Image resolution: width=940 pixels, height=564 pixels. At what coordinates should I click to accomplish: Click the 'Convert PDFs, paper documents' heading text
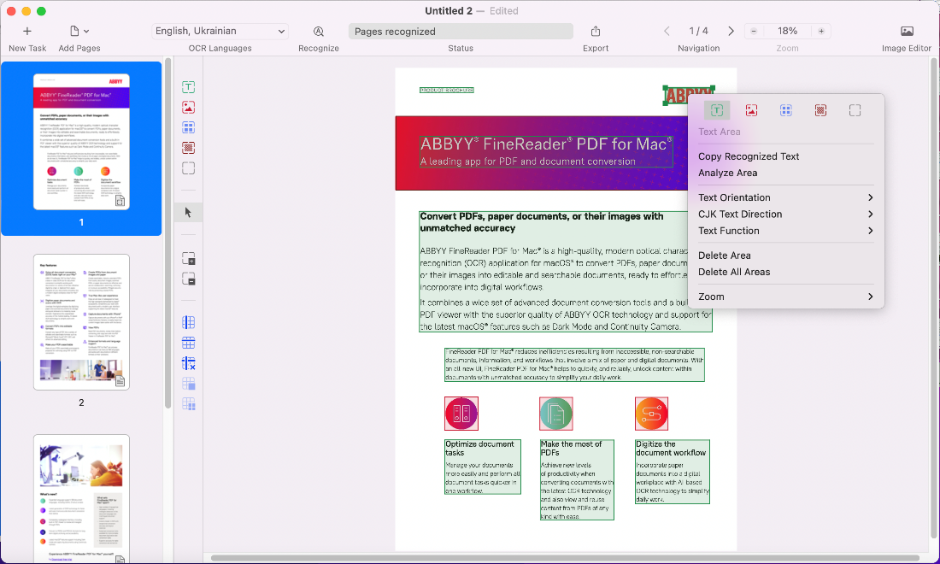(x=541, y=222)
